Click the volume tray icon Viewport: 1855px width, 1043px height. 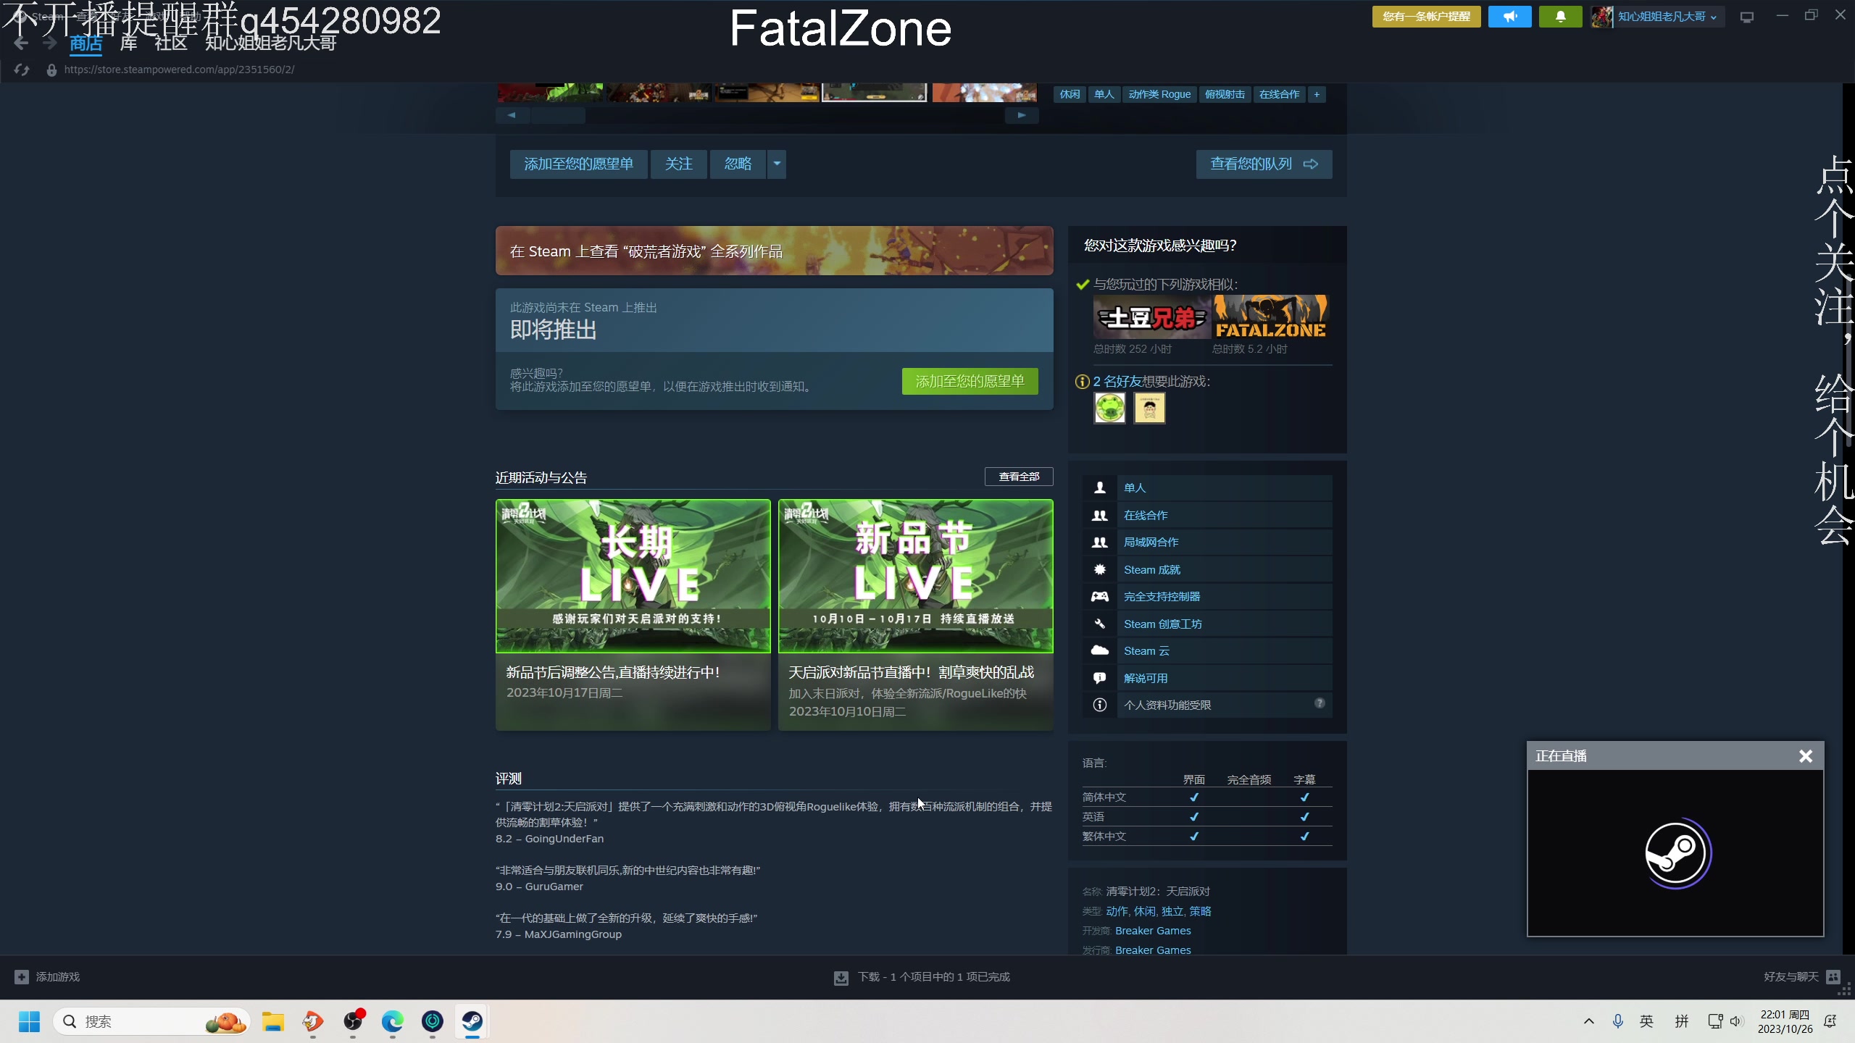click(1735, 1022)
